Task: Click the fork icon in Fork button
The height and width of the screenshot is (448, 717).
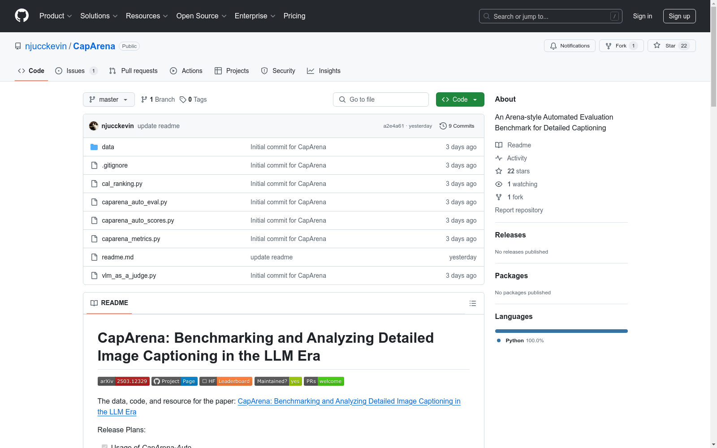Action: point(609,46)
